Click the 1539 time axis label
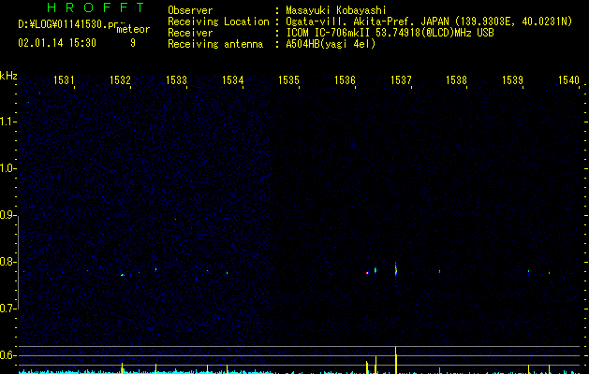 pos(513,80)
